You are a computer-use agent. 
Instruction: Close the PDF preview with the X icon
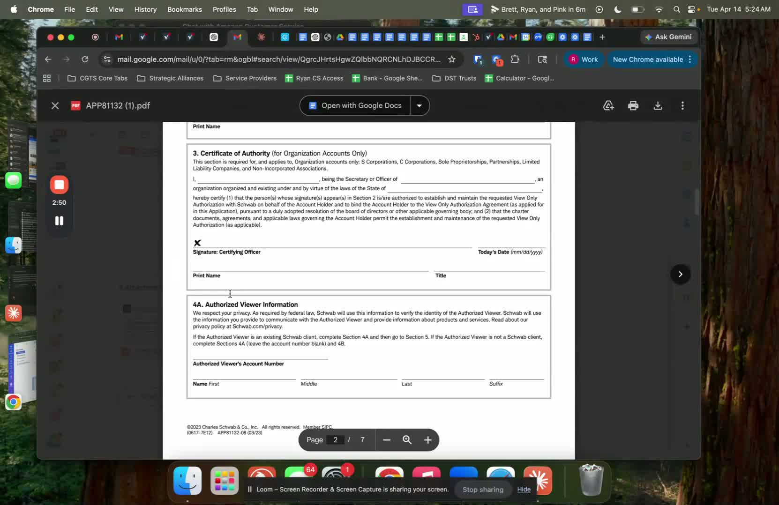coord(55,106)
